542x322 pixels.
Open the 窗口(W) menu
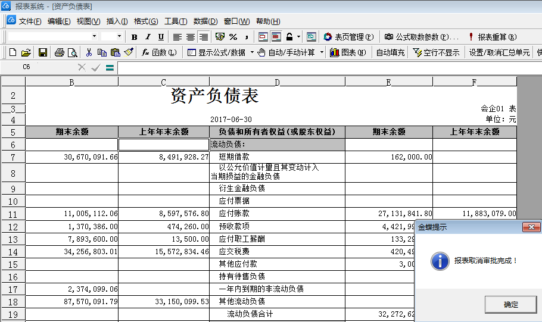pos(237,21)
